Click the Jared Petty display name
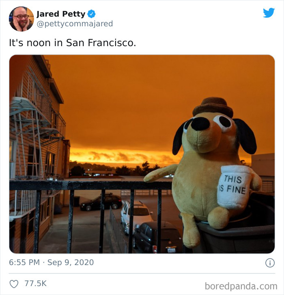This screenshot has width=284, height=295. coord(61,14)
